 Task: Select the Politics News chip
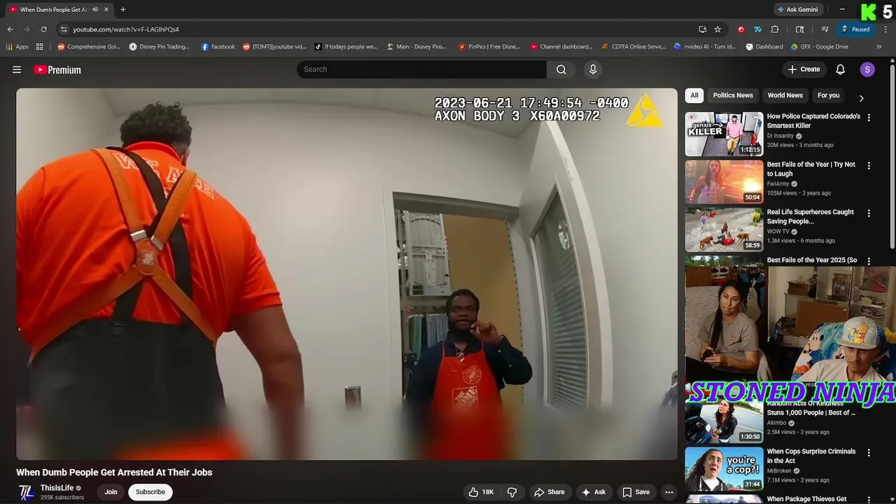tap(733, 95)
